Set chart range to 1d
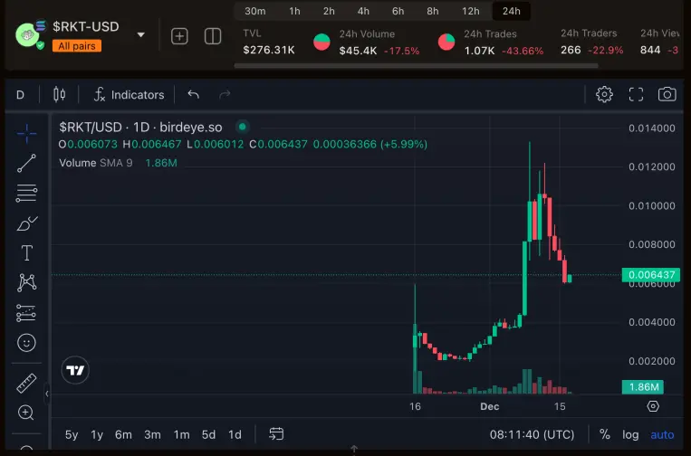691x456 pixels. (235, 434)
